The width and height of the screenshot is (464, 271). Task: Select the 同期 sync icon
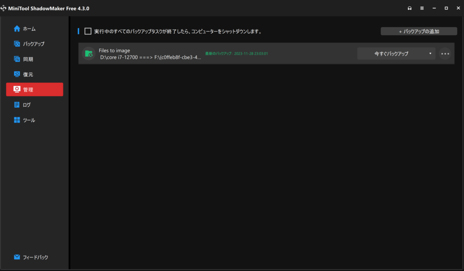[x=17, y=59]
